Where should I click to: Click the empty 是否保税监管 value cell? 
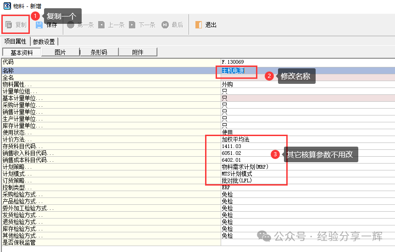point(303,242)
